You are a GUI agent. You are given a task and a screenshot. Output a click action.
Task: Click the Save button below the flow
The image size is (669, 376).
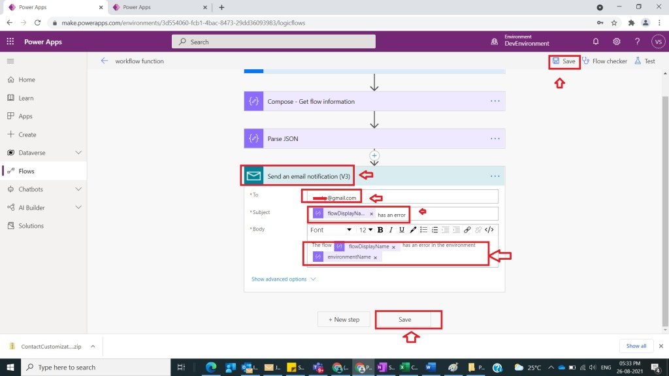[x=405, y=319]
